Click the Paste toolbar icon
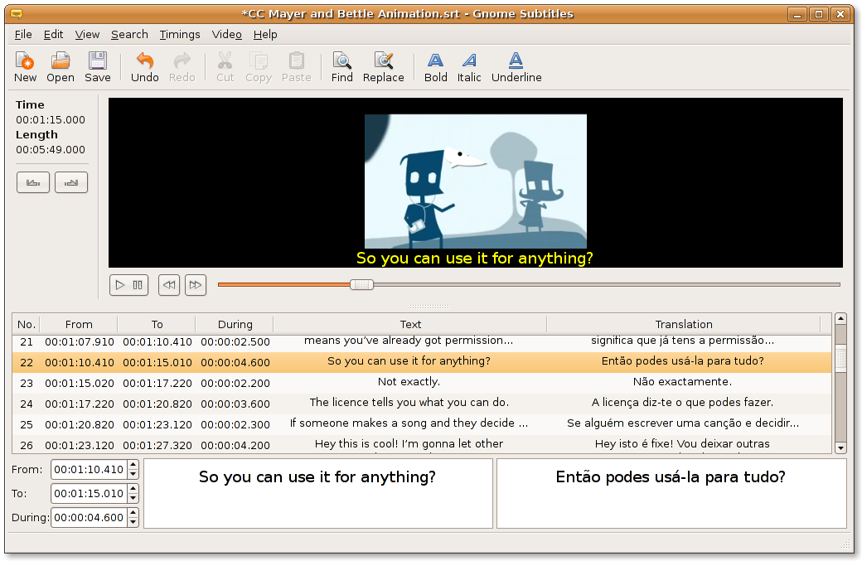Screen dimensions: 862x561 [x=297, y=67]
